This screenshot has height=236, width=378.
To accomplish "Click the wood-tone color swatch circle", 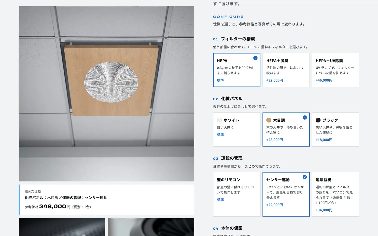I will click(269, 120).
